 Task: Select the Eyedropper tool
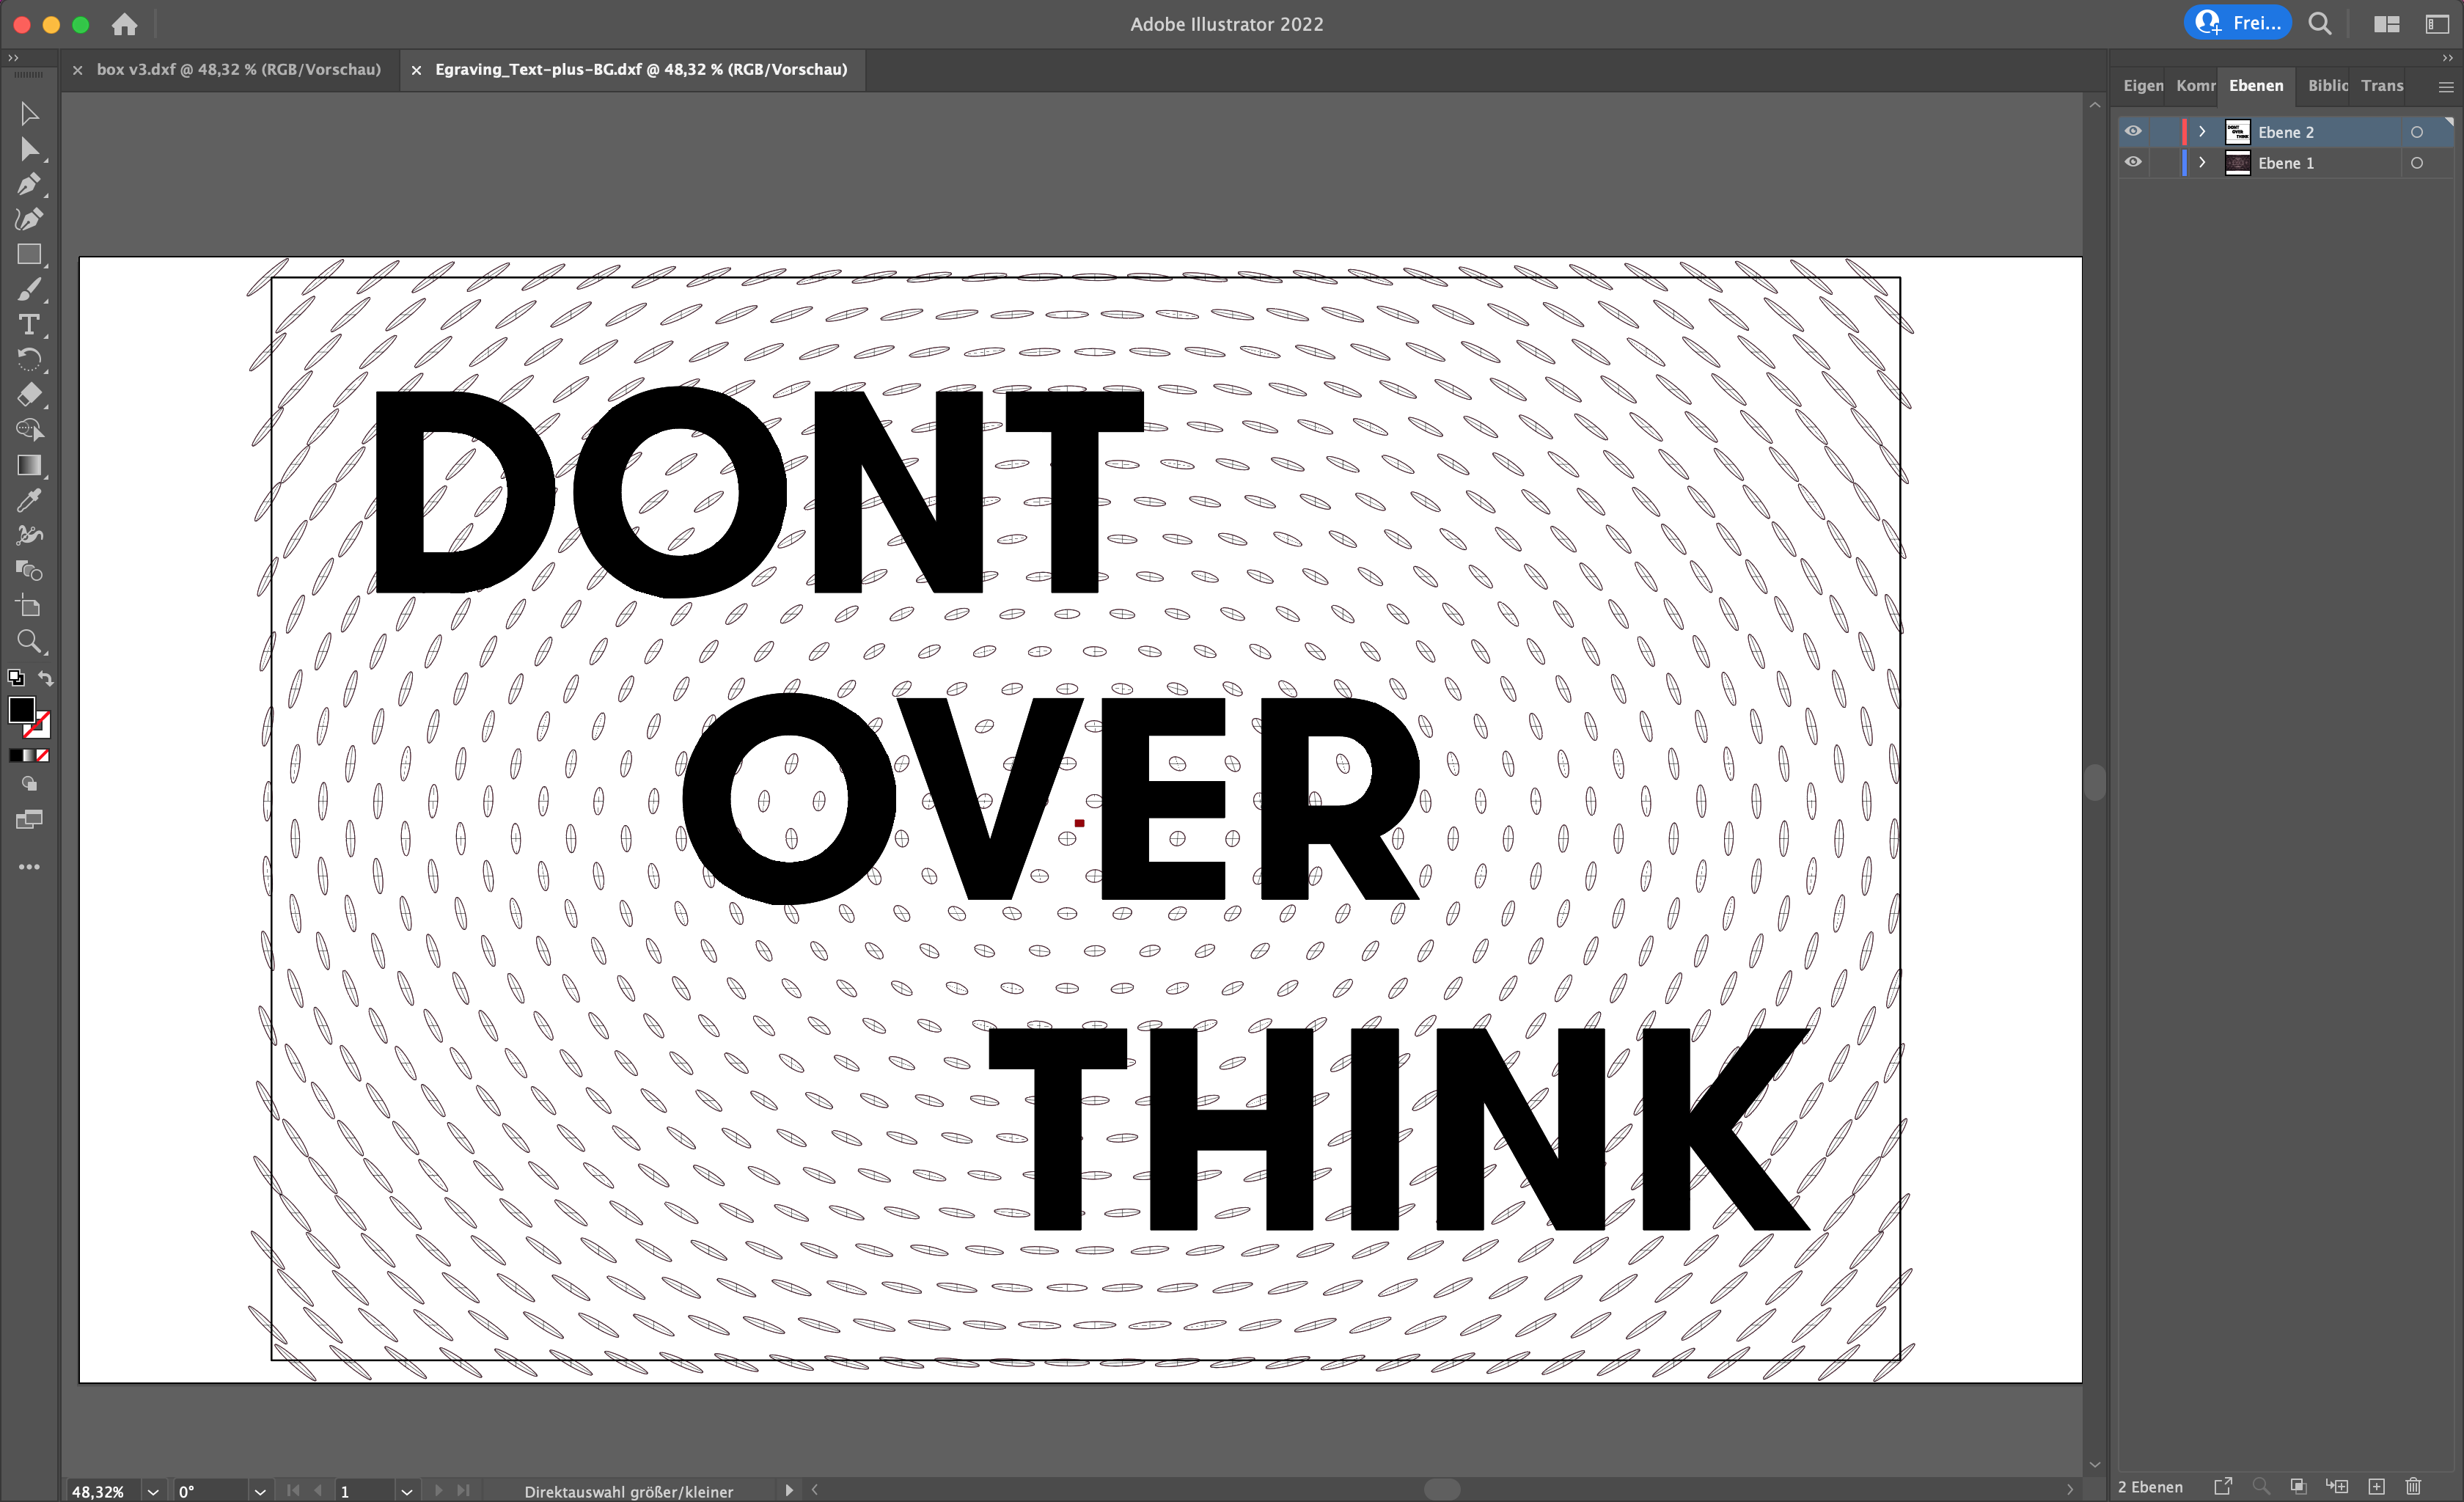(28, 500)
